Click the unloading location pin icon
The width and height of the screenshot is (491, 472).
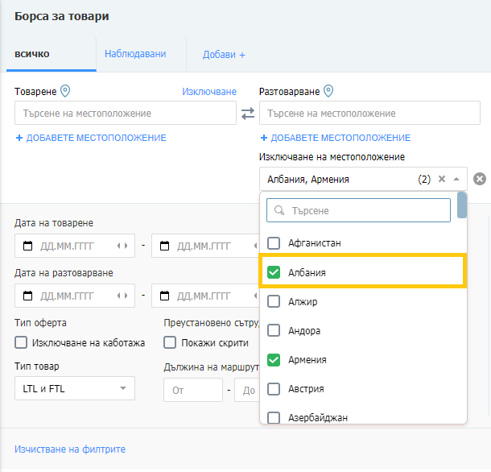click(x=328, y=91)
